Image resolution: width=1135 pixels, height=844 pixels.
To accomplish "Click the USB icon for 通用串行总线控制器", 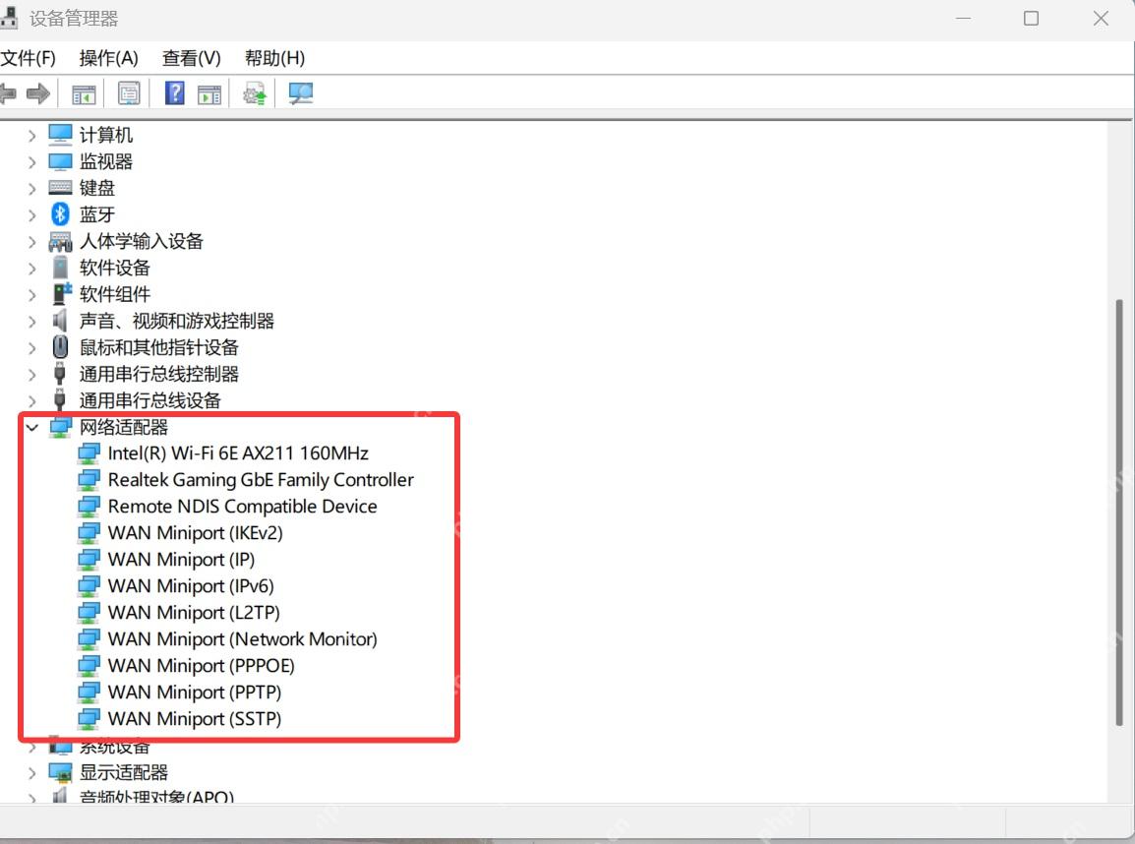I will pos(60,374).
